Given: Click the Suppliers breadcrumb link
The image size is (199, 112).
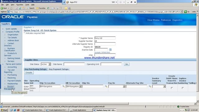Looking at the screenshot, I should coord(28,27).
